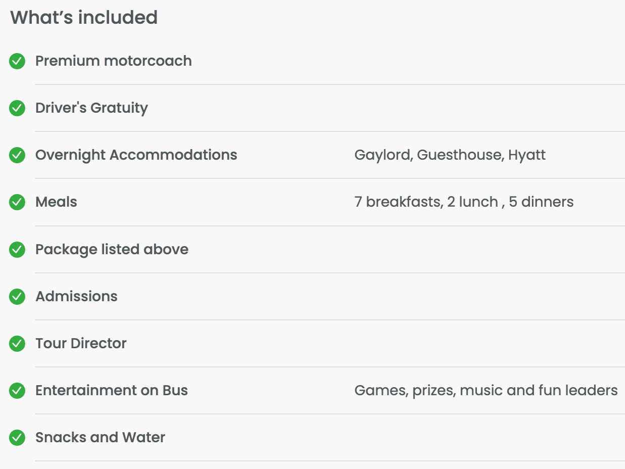Select the Package listed above label
625x469 pixels.
click(112, 250)
